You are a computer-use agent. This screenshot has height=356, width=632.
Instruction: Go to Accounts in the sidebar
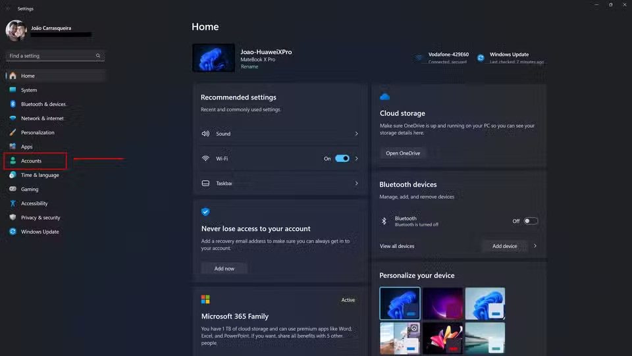[31, 161]
